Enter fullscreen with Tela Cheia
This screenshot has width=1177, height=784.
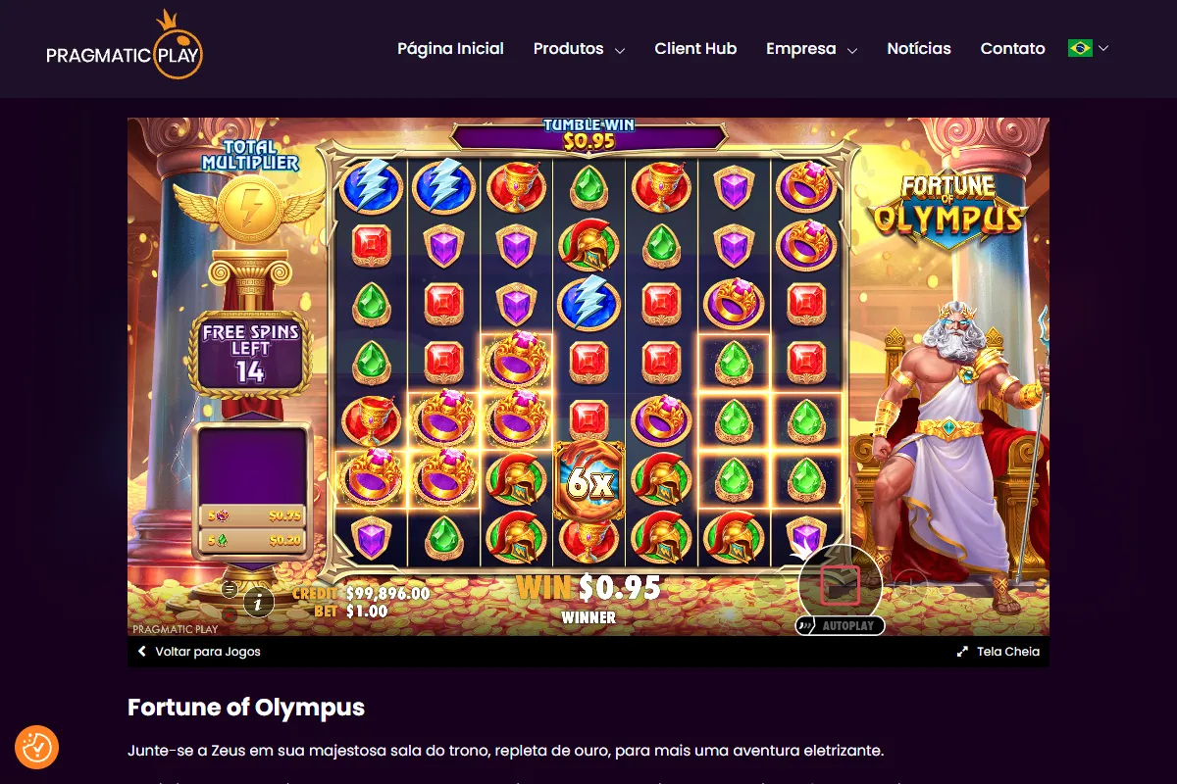pyautogui.click(x=998, y=651)
